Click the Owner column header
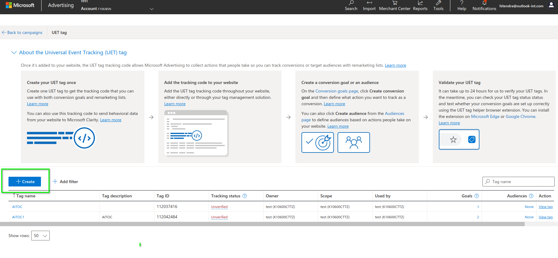Image resolution: width=558 pixels, height=258 pixels. point(272,196)
